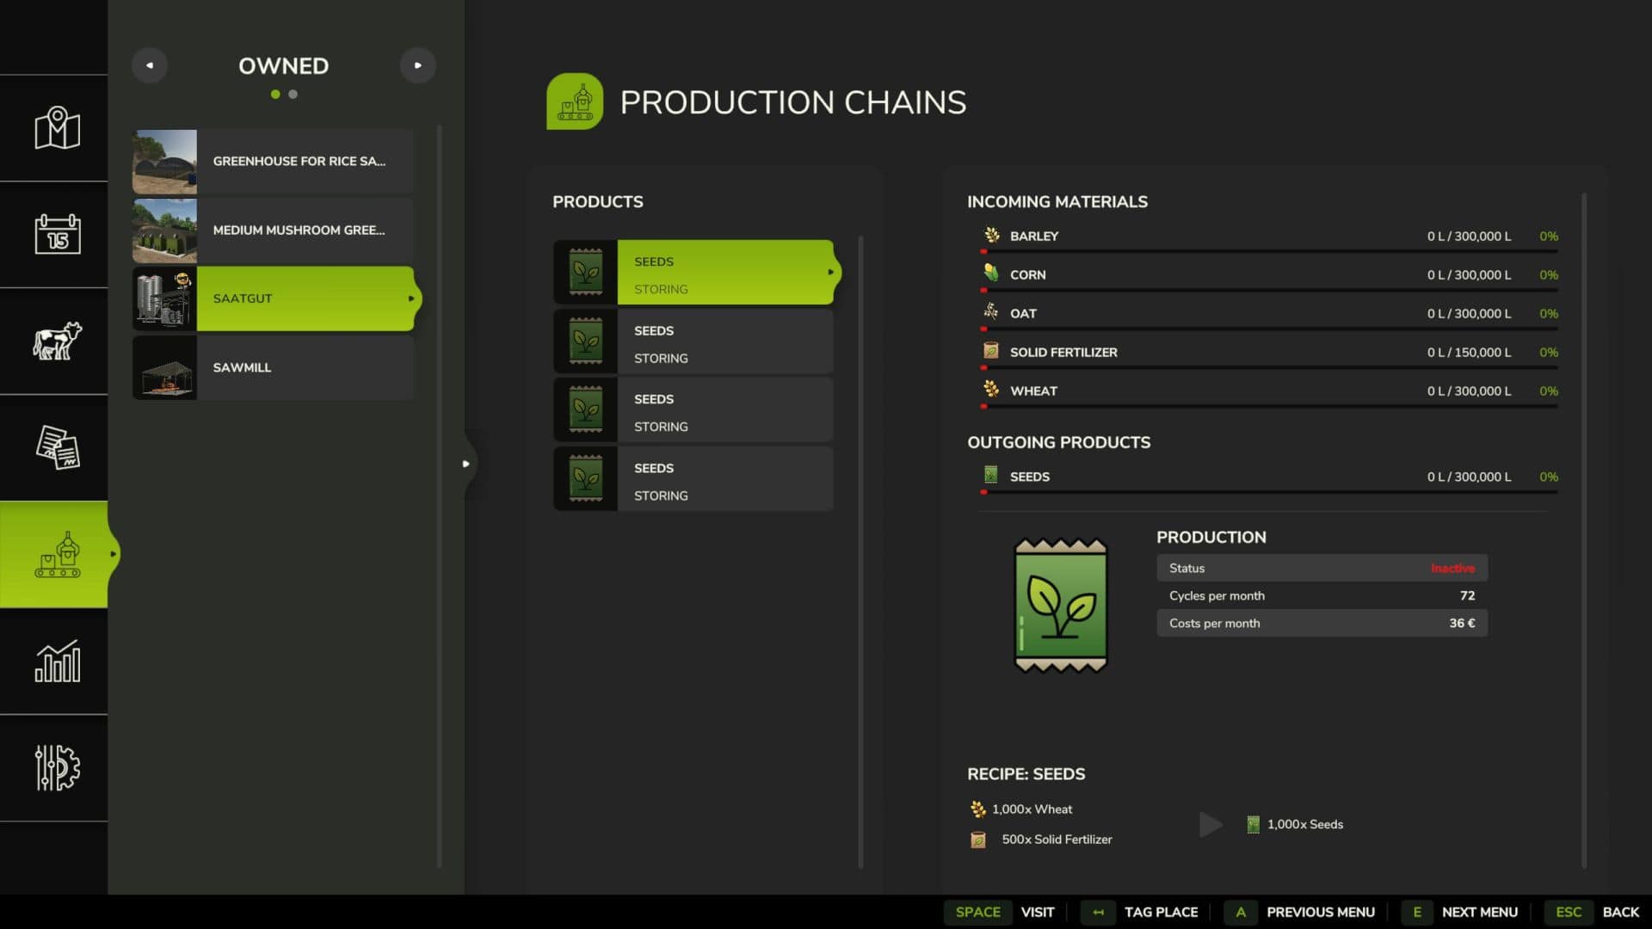This screenshot has width=1652, height=929.
Task: Open the map overview sidebar icon
Action: (x=57, y=128)
